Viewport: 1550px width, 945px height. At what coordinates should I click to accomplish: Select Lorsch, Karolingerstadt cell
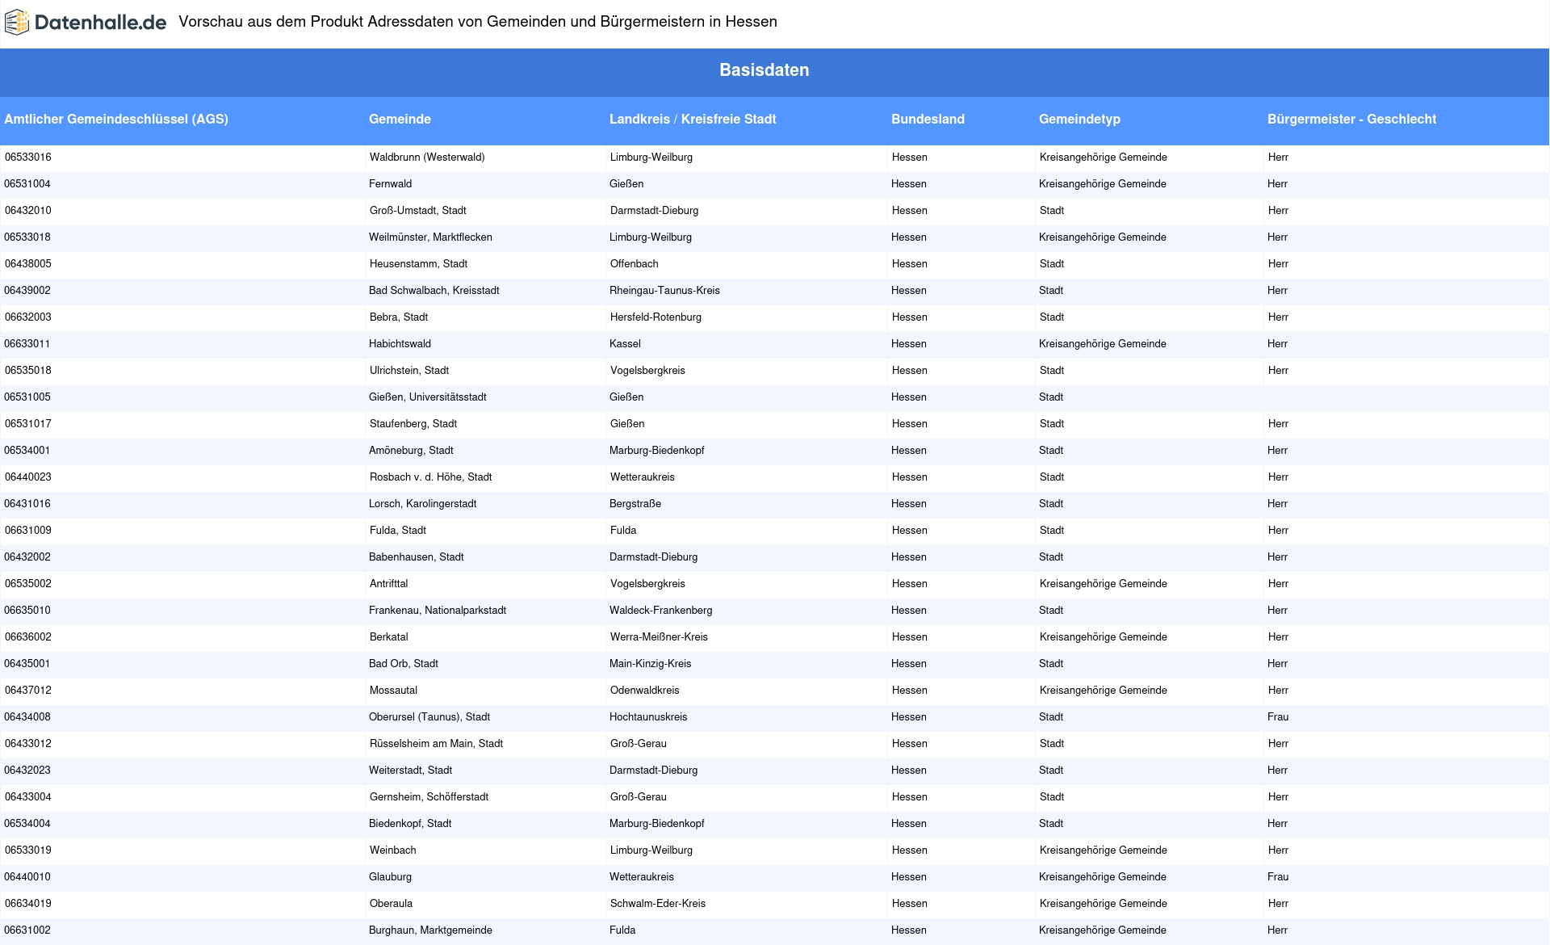click(422, 504)
